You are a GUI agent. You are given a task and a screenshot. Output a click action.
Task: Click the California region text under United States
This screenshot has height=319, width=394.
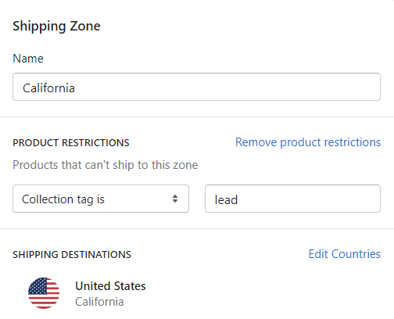pos(99,302)
